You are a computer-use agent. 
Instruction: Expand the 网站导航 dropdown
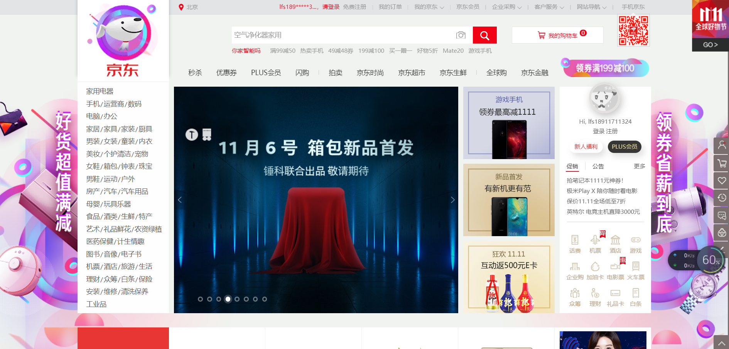592,7
